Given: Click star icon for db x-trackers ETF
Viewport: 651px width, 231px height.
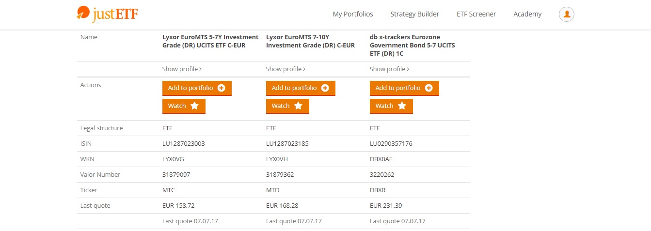Looking at the screenshot, I should (x=402, y=106).
